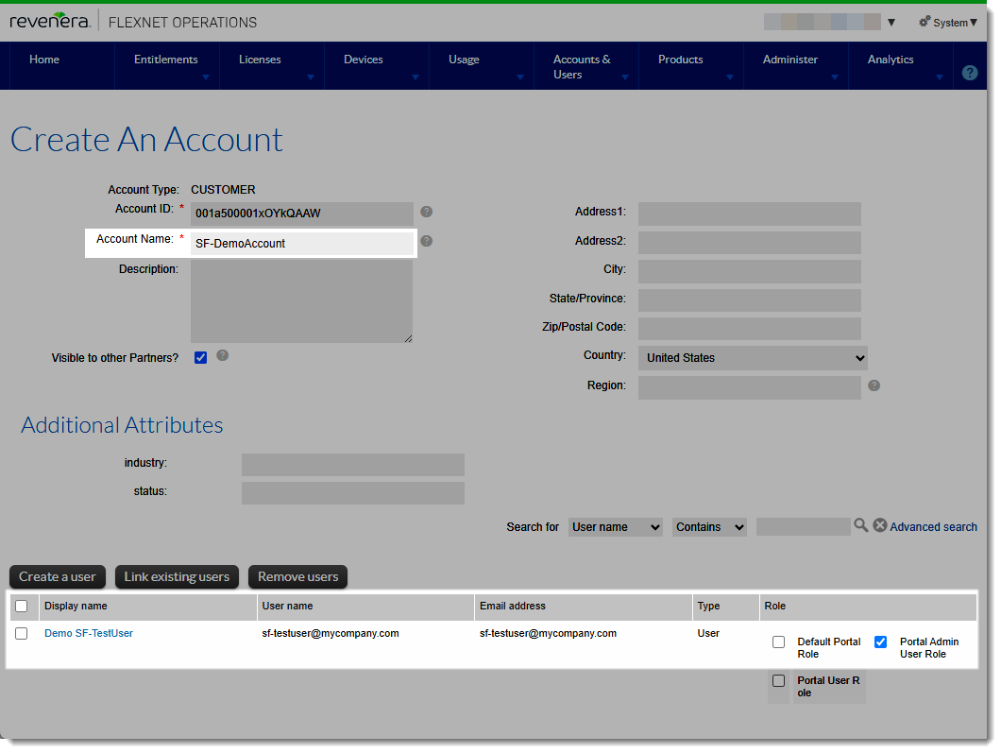Expand the Administer menu arrow
The image size is (1001, 753).
tap(835, 77)
